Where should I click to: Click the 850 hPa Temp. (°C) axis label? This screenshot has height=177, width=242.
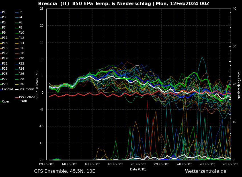coord(37,85)
